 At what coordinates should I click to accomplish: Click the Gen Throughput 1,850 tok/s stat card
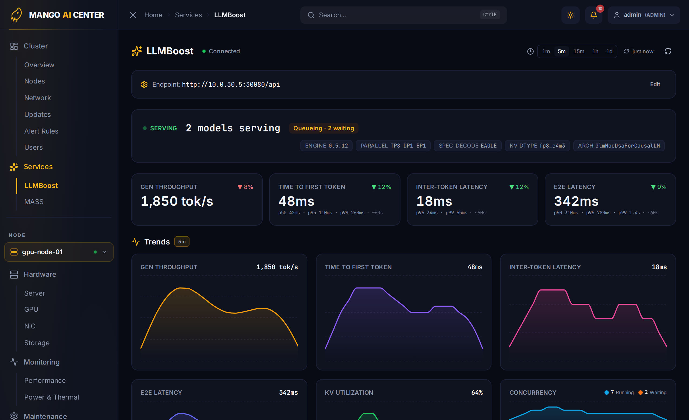pyautogui.click(x=197, y=200)
